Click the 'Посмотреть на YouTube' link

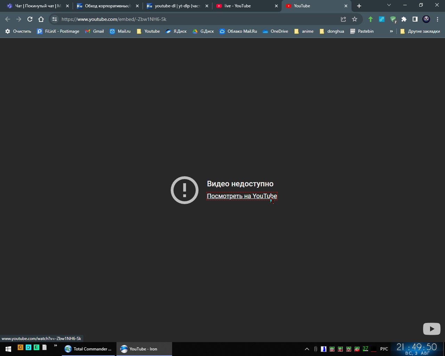coord(242,196)
